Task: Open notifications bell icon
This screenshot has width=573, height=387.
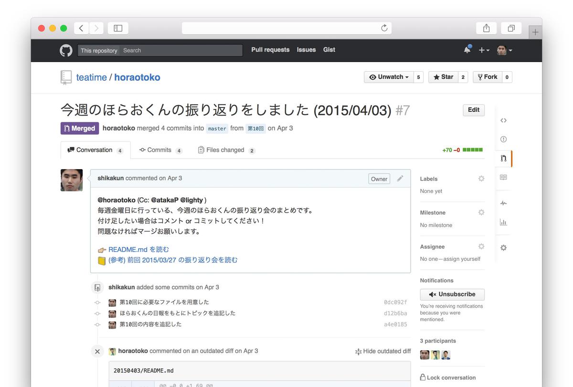Action: point(467,50)
